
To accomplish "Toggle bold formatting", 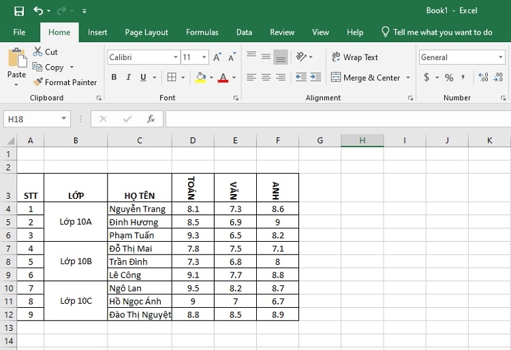I will pyautogui.click(x=114, y=77).
